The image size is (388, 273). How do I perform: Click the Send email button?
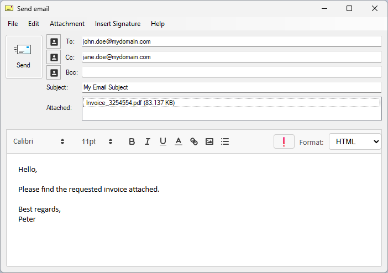point(24,57)
